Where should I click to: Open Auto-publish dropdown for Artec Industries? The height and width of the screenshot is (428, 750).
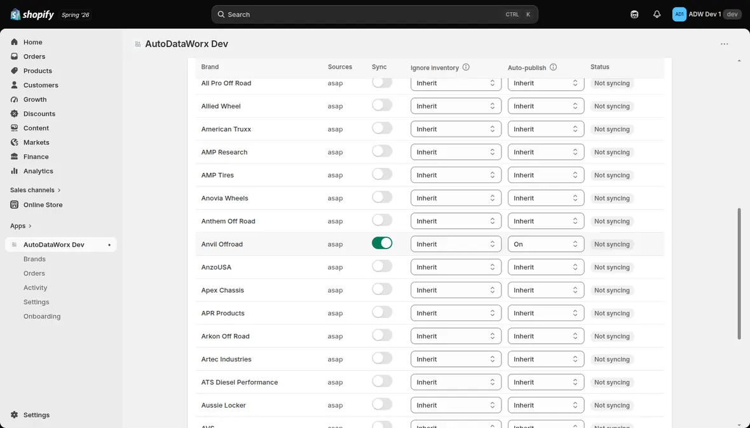click(x=546, y=359)
